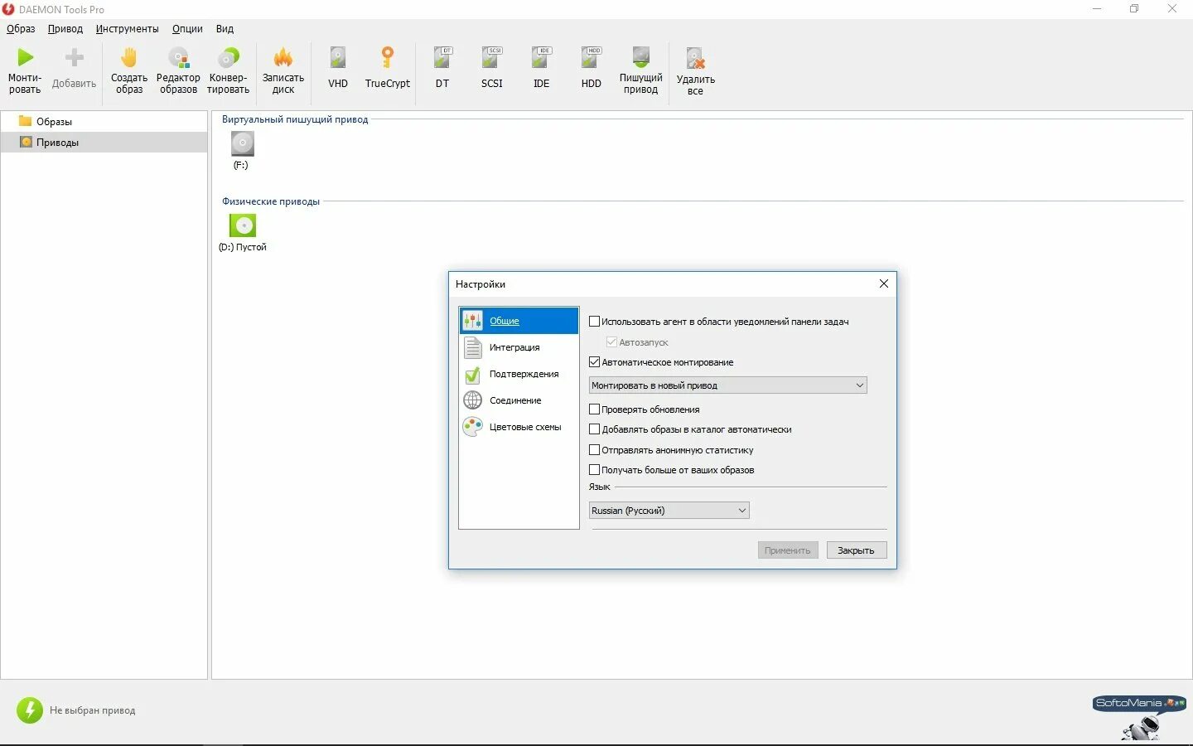The image size is (1193, 746).
Task: Close the Настройки dialog with X
Action: (x=883, y=283)
